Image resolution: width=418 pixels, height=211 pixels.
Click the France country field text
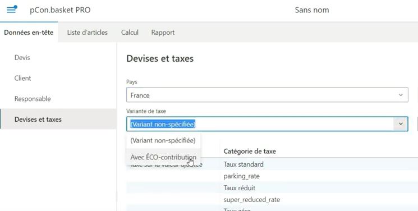click(x=140, y=95)
